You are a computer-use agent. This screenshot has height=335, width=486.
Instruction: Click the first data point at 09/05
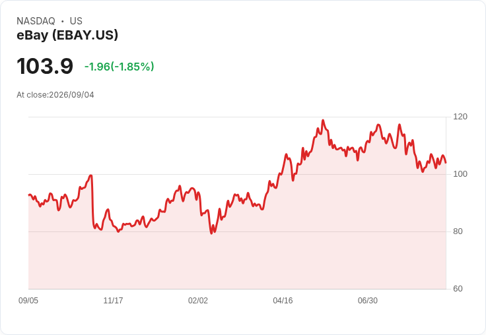pyautogui.click(x=29, y=195)
